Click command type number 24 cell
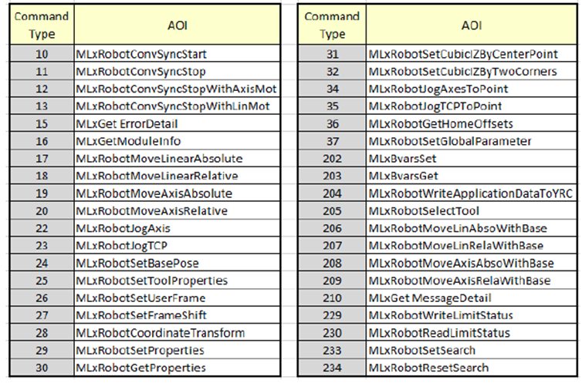 [41, 263]
